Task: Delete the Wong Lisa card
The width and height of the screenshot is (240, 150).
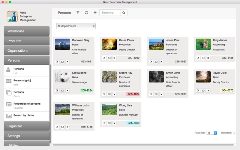Action: pyautogui.click(x=114, y=123)
